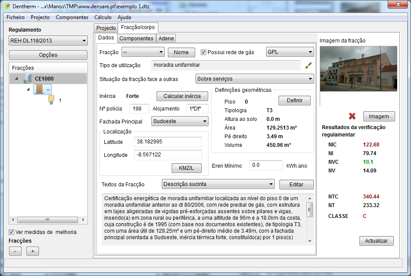Toggle the Possui rede de gás checkbox
Screen dimensions: 411x276
point(204,52)
